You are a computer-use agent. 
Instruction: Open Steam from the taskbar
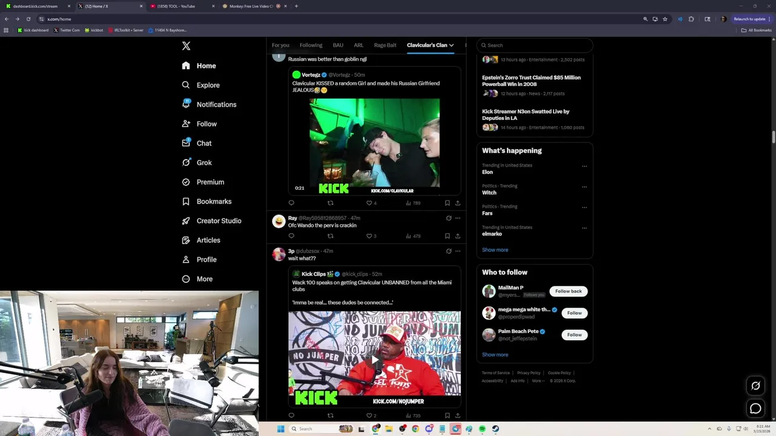point(495,429)
